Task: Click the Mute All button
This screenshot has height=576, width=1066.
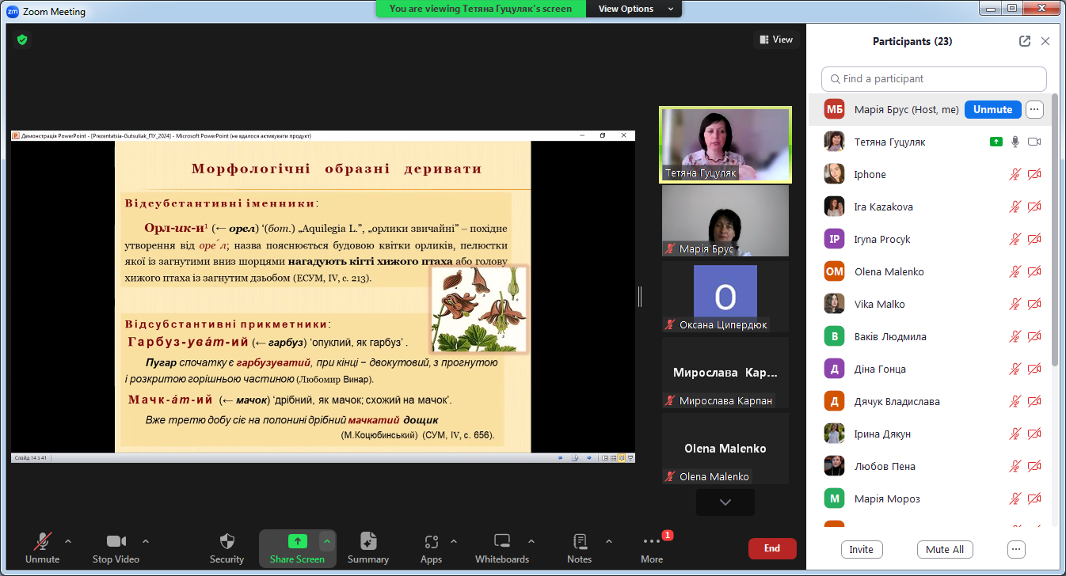Action: 945,549
